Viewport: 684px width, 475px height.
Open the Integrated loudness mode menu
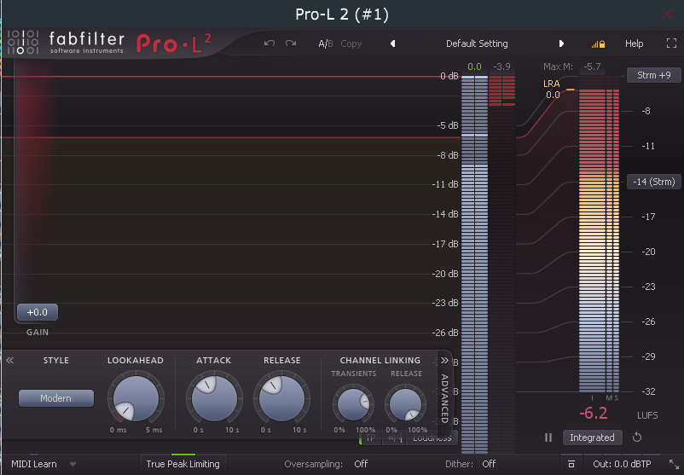point(592,437)
